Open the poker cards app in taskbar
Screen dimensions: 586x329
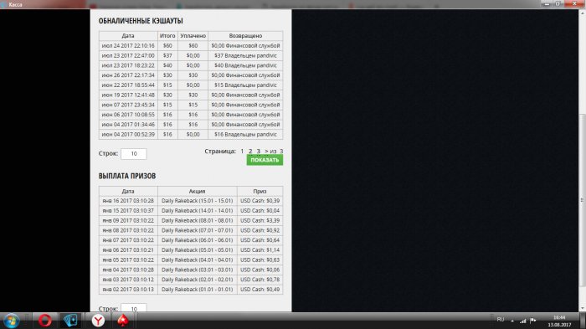(x=70, y=321)
